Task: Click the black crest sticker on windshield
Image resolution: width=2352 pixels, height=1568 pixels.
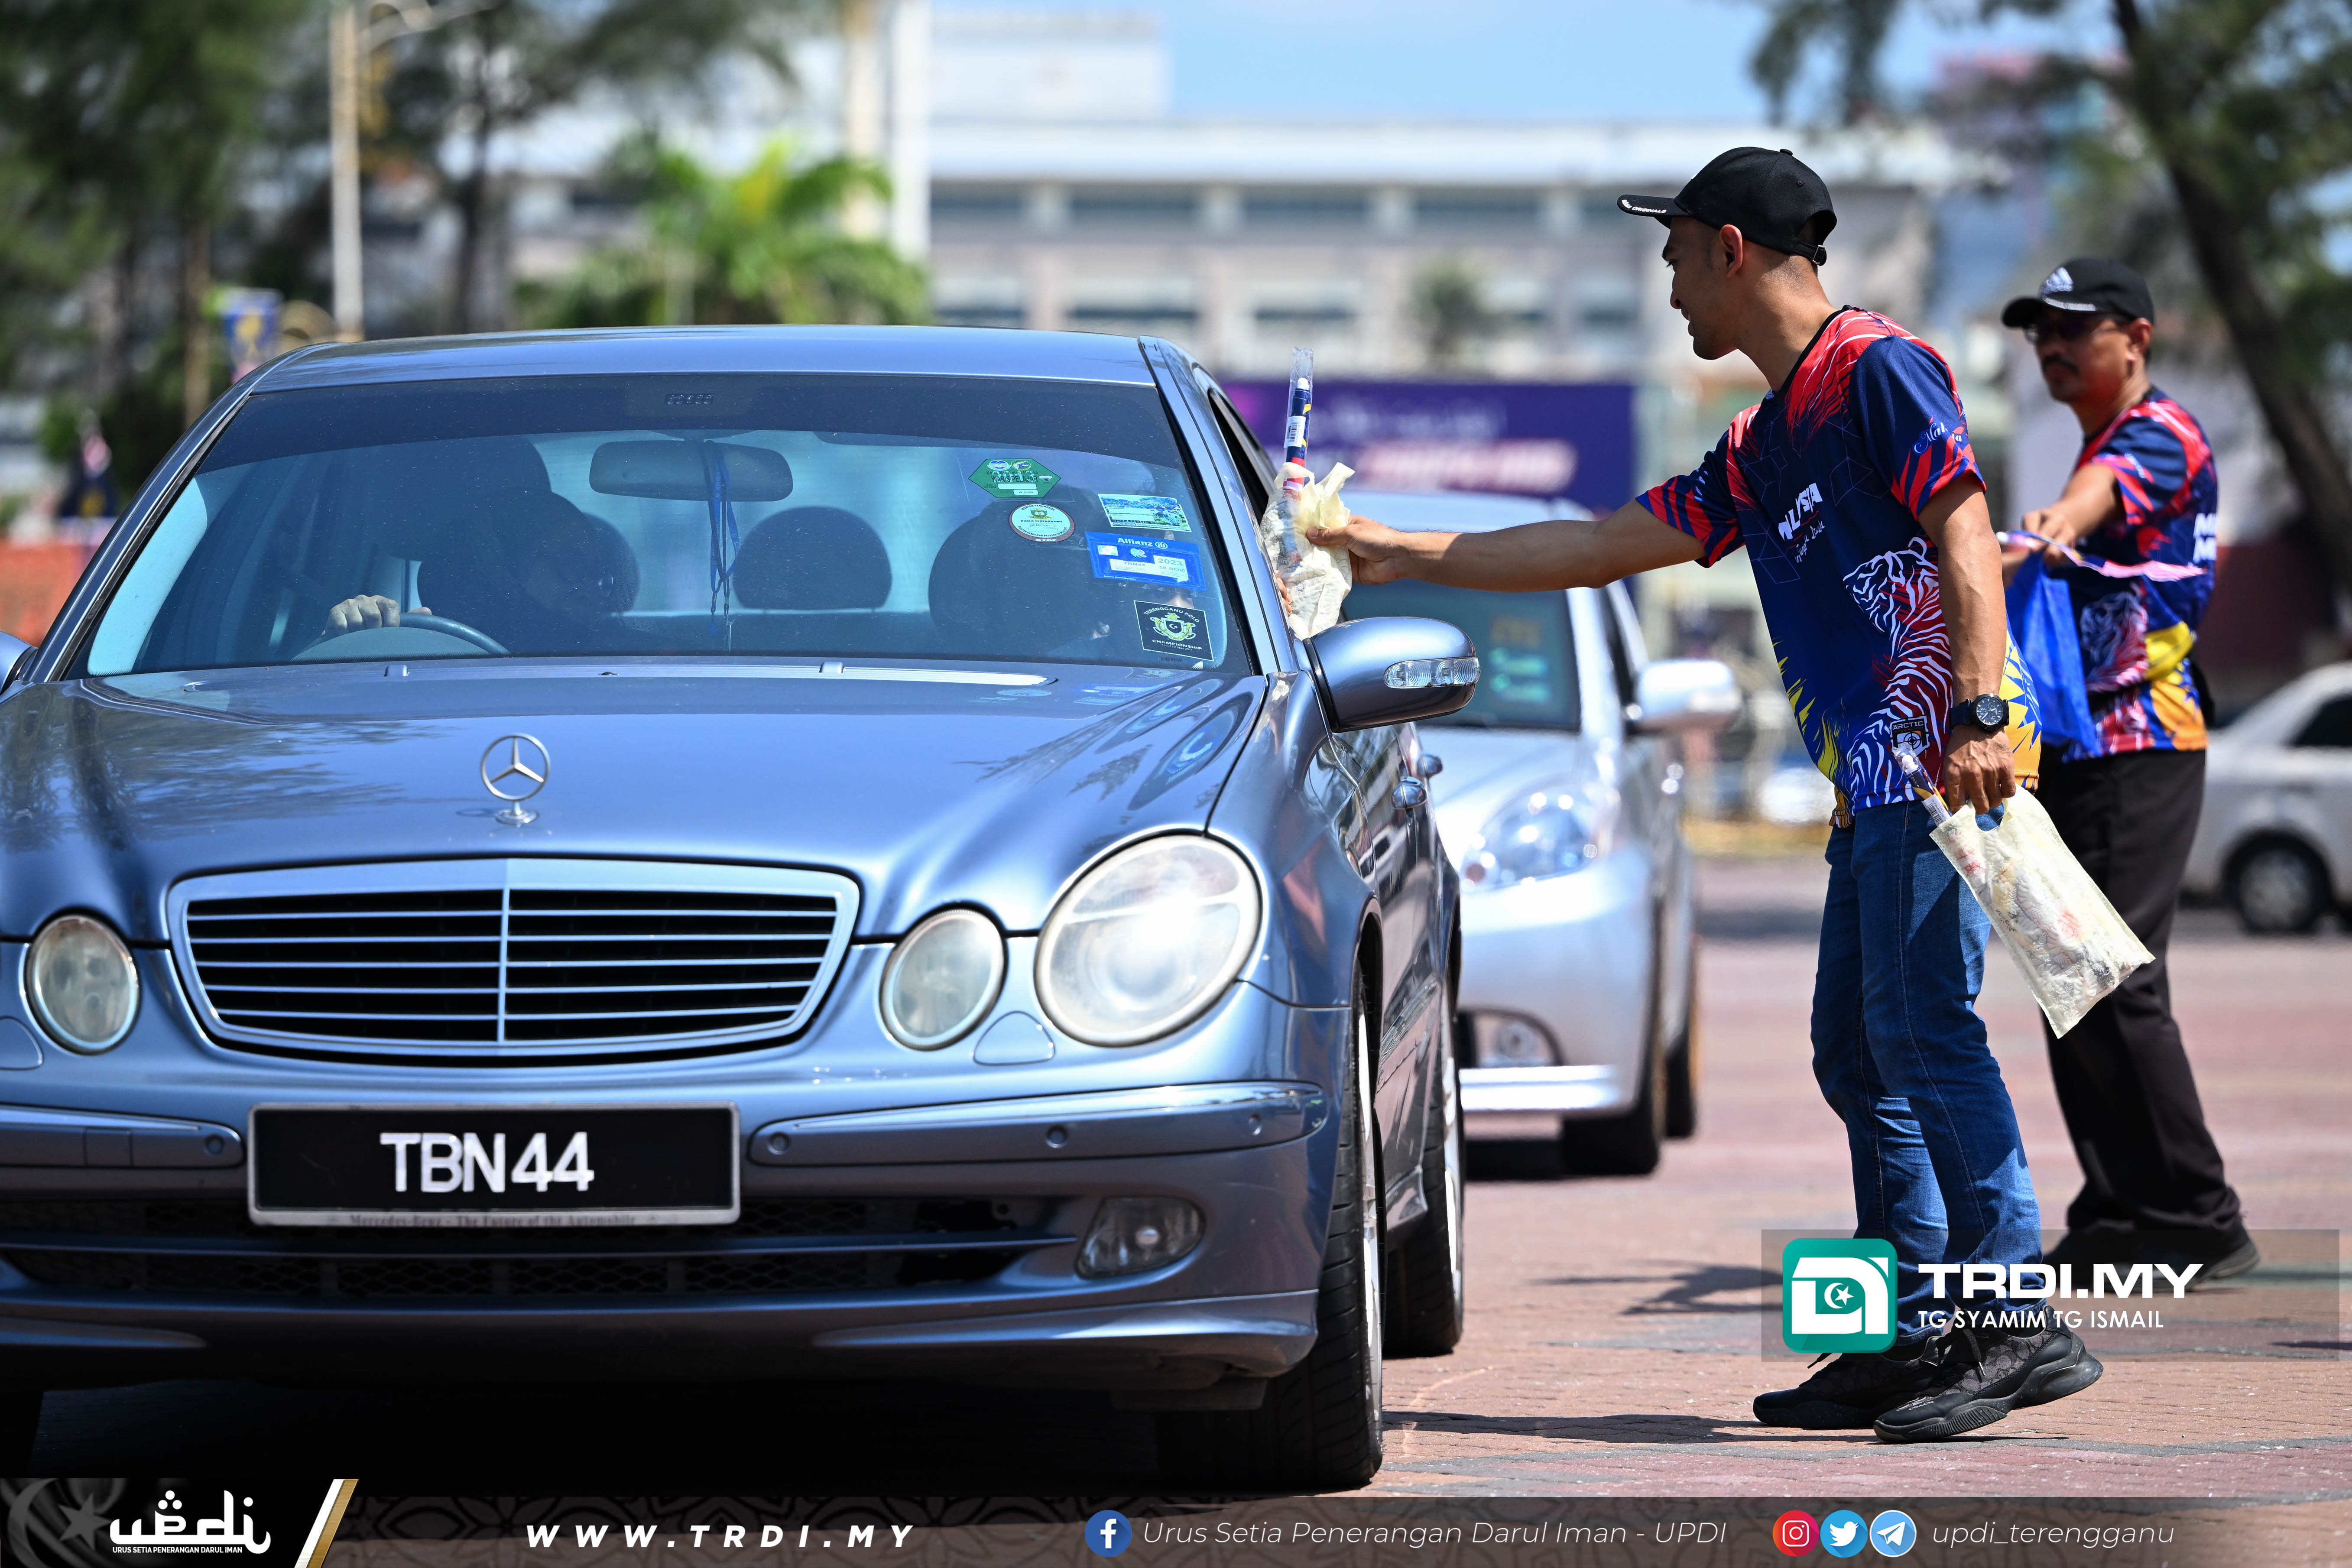Action: coord(1173,631)
